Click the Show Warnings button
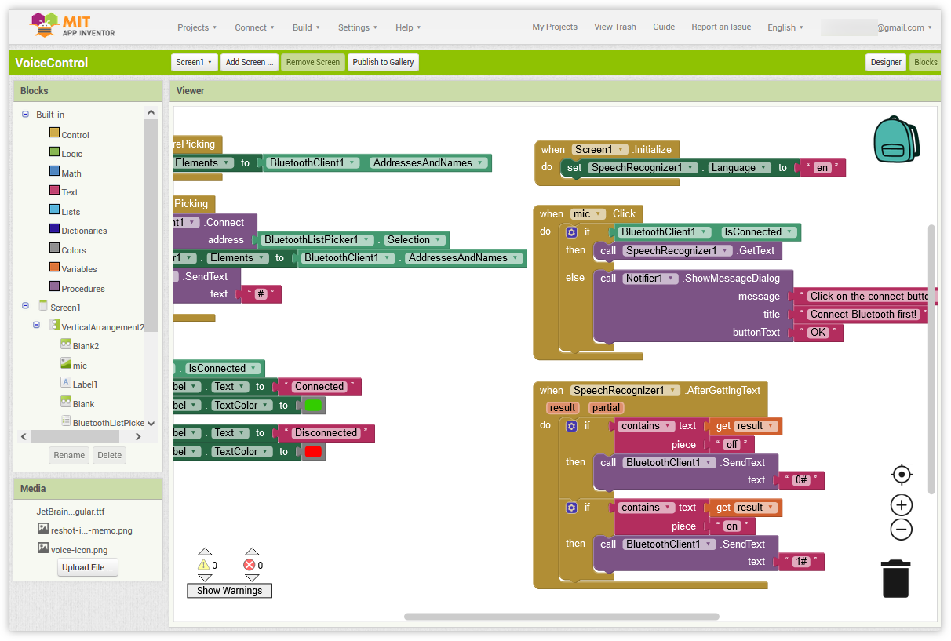 click(229, 591)
